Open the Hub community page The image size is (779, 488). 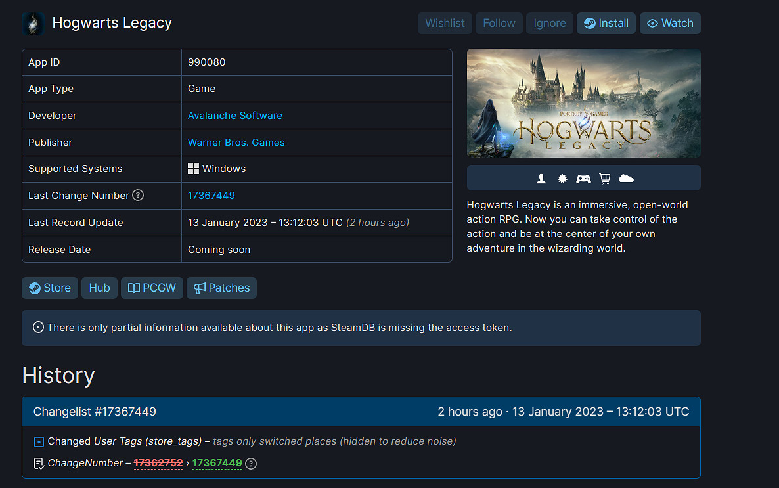point(99,288)
